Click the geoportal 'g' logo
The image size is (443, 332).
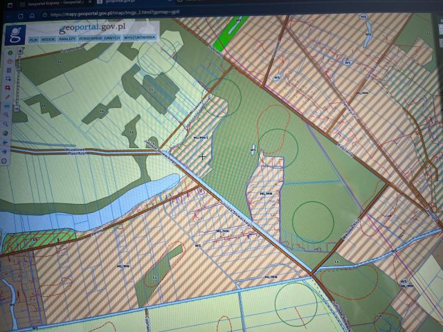point(15,35)
